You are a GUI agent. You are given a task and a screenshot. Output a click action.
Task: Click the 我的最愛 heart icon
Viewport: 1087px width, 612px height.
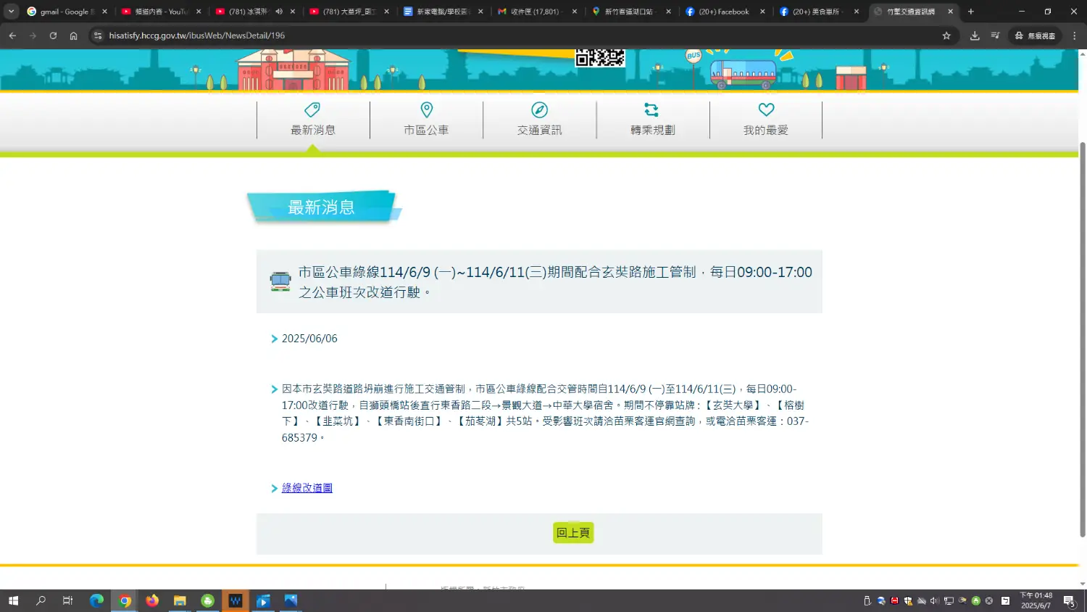766,109
